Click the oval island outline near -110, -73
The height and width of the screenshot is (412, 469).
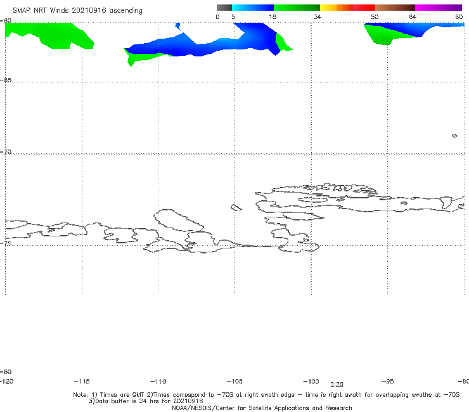tap(179, 220)
